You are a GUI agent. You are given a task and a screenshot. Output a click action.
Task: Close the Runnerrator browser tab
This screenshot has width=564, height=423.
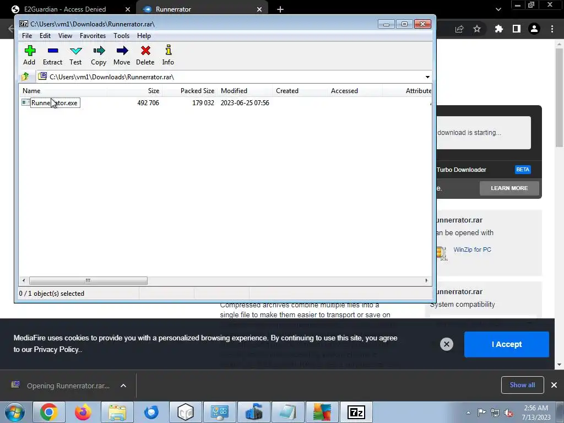pos(259,9)
